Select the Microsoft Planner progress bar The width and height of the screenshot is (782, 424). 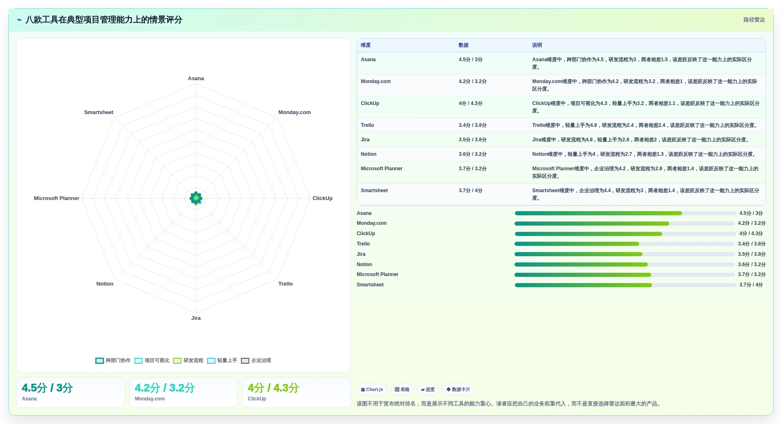coord(625,275)
